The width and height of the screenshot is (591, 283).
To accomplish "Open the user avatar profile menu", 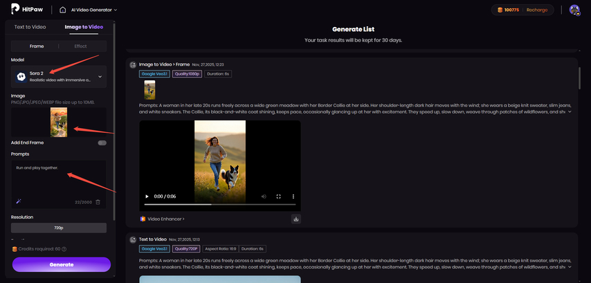I will [574, 10].
